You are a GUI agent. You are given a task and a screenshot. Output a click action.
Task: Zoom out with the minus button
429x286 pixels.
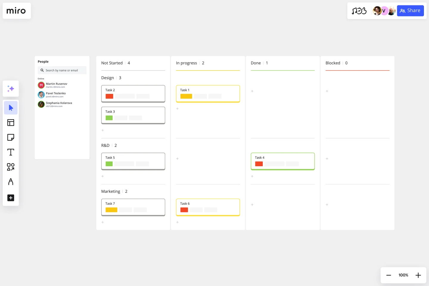(388, 275)
